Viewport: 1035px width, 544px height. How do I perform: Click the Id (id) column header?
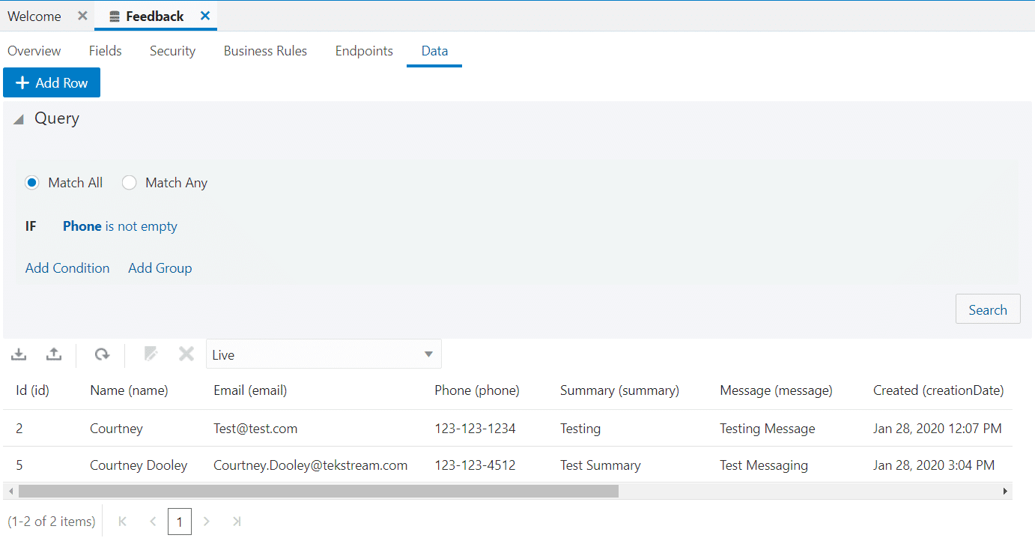tap(33, 390)
